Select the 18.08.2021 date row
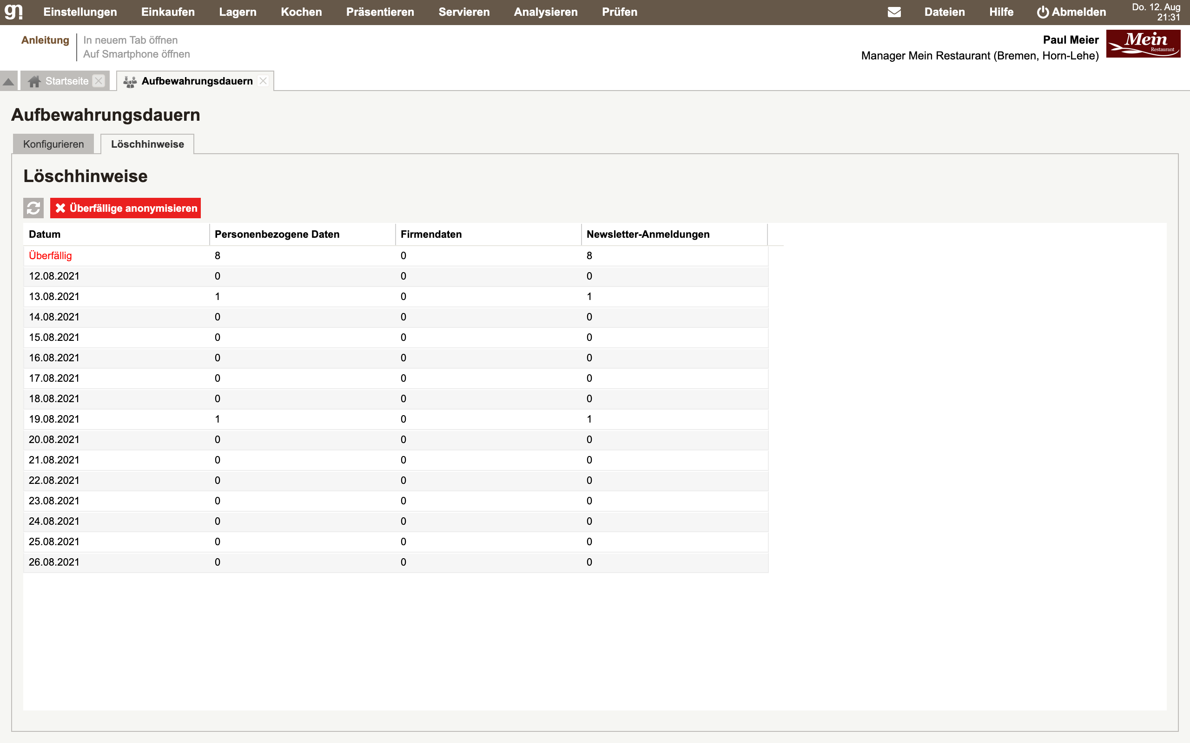 [396, 399]
